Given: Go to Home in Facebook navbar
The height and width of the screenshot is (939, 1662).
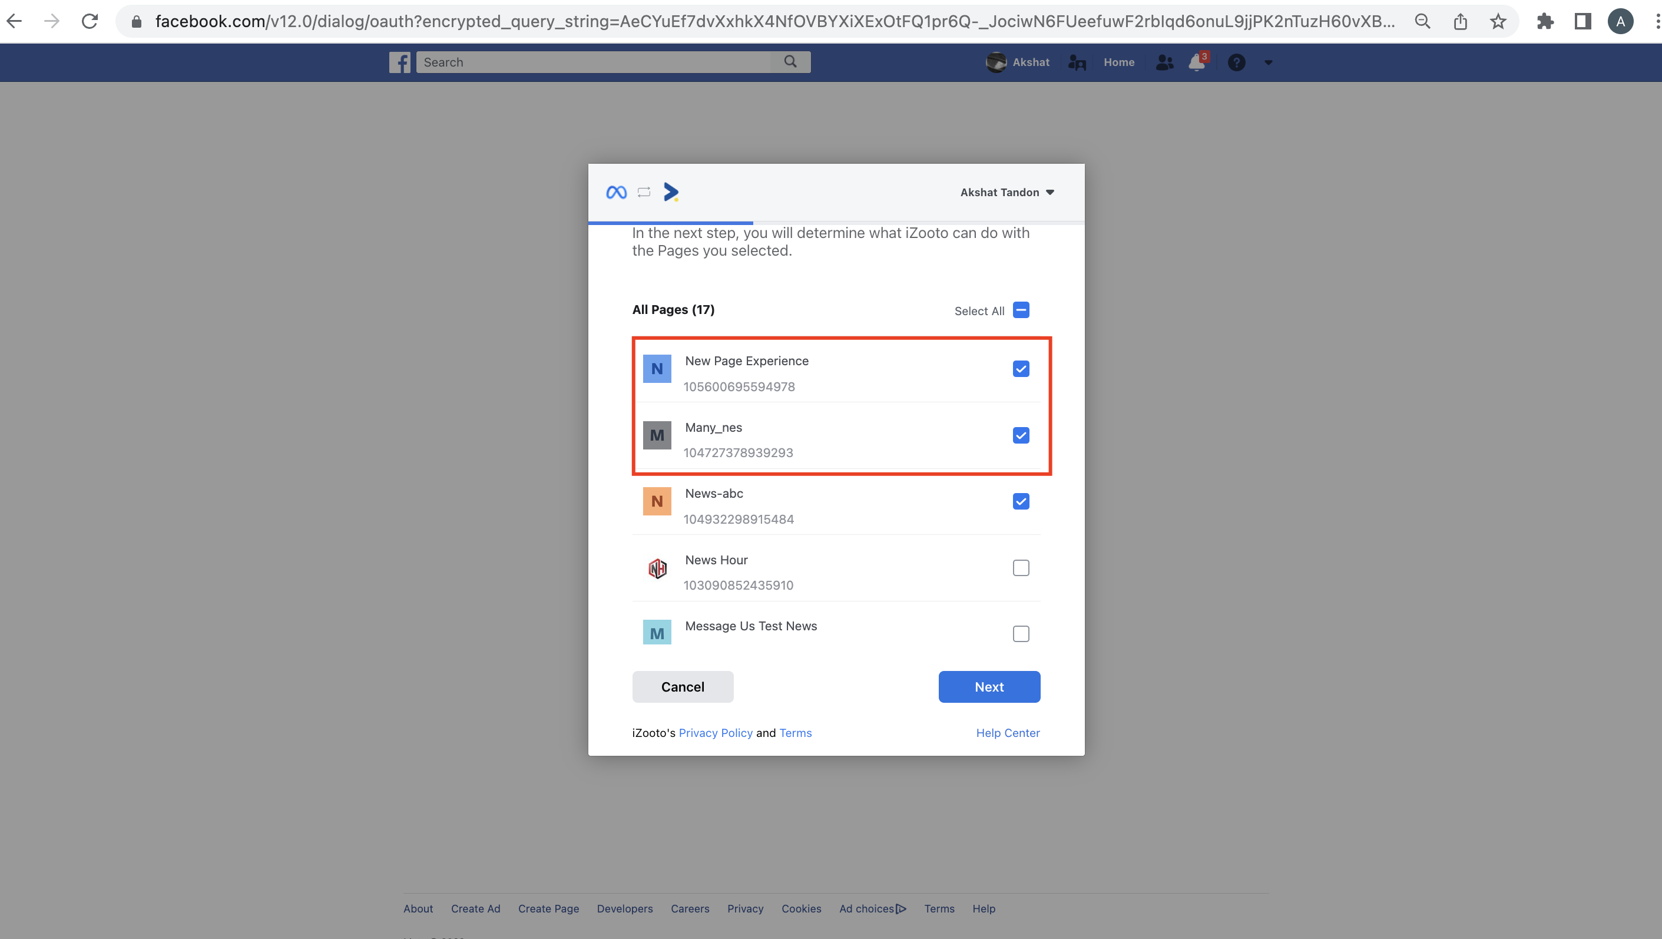Looking at the screenshot, I should 1119,62.
